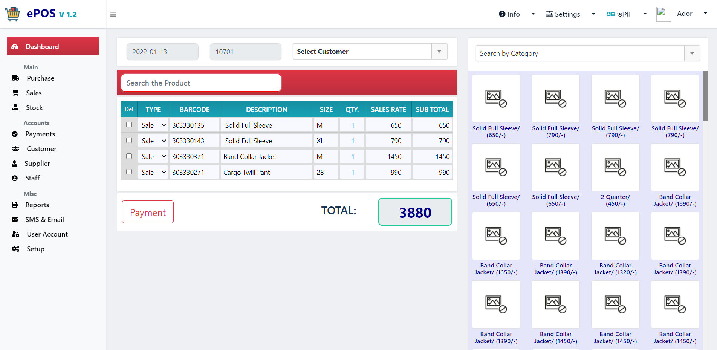This screenshot has width=717, height=350.
Task: Focus the Search the Product field
Action: pyautogui.click(x=201, y=83)
